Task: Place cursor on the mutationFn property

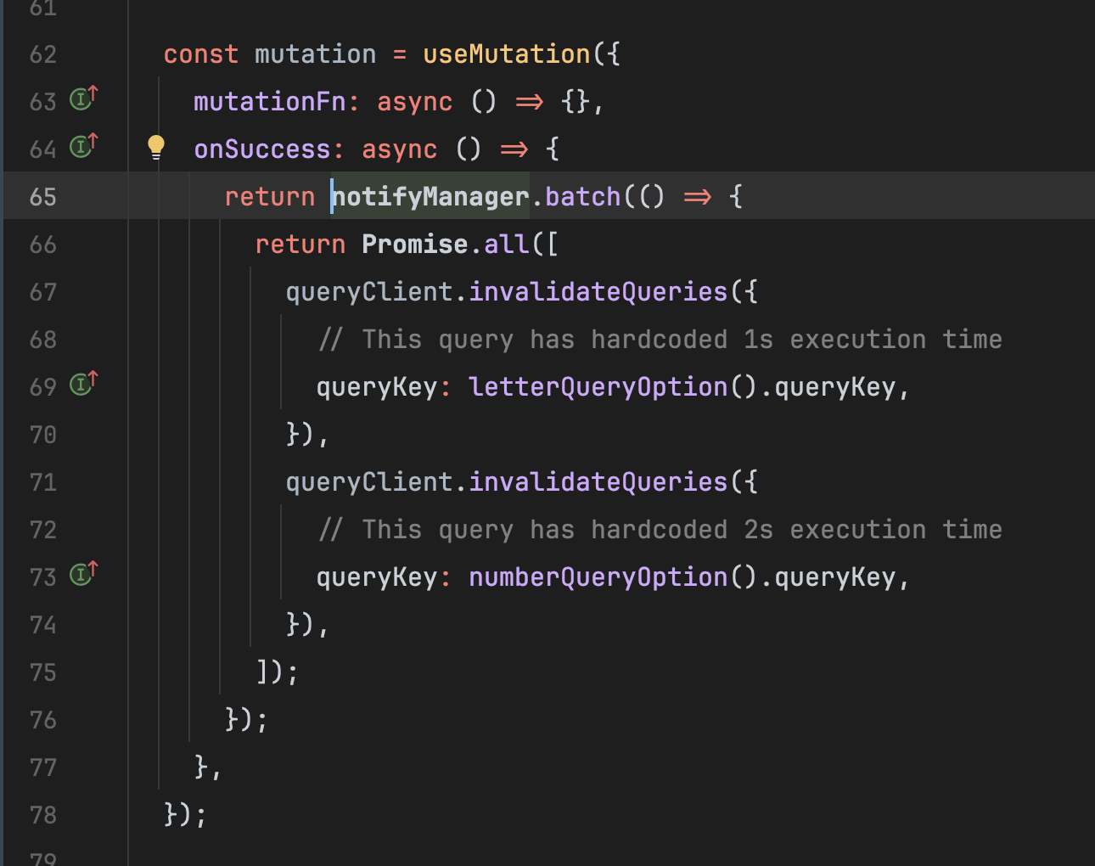Action: click(x=270, y=102)
